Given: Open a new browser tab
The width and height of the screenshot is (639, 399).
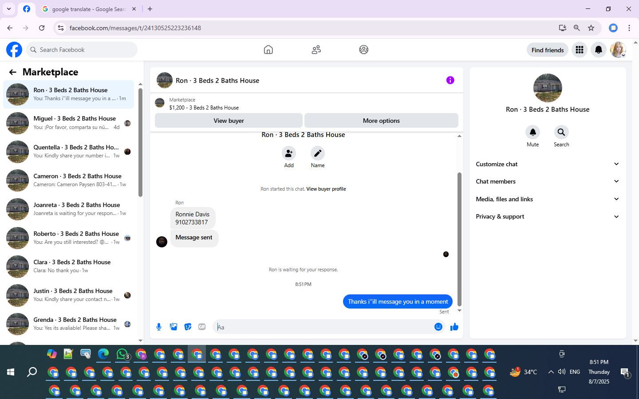Looking at the screenshot, I should [150, 9].
